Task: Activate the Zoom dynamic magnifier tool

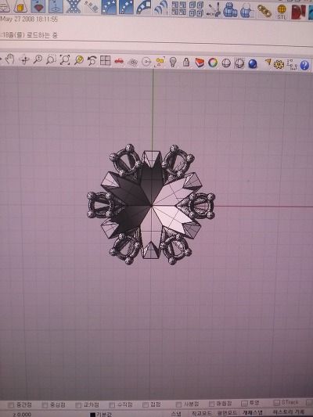Action: [x=38, y=59]
